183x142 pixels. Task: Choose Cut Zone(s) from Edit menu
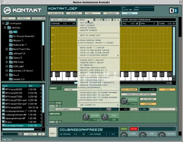tap(87, 23)
